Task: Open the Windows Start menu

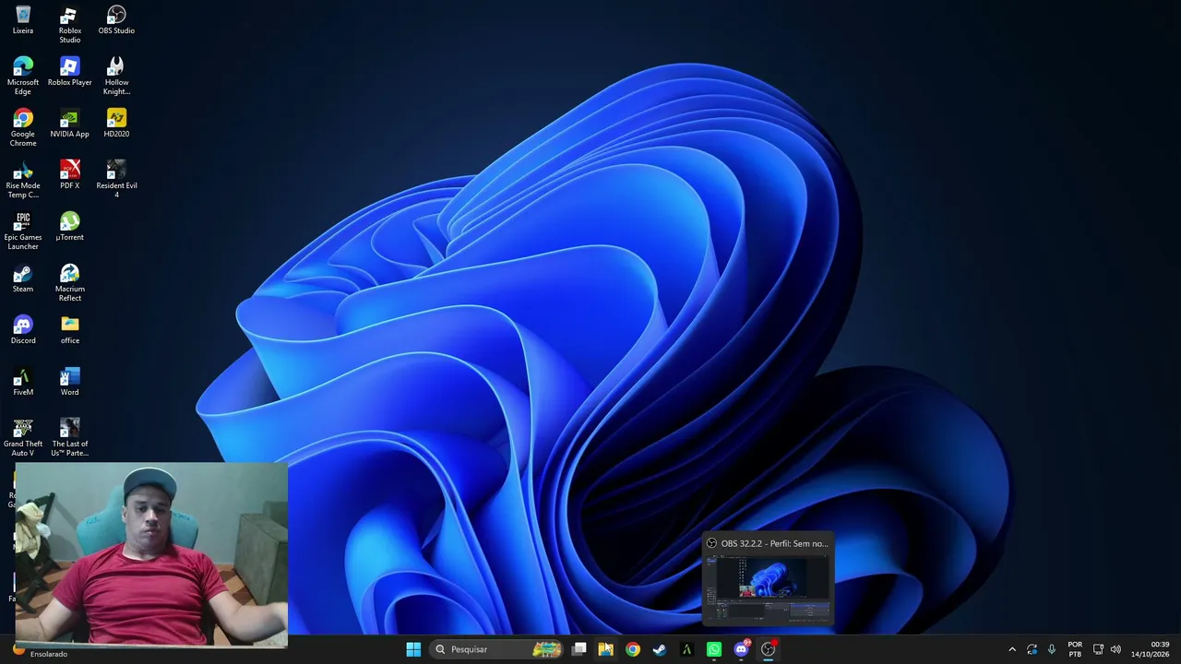Action: (413, 649)
